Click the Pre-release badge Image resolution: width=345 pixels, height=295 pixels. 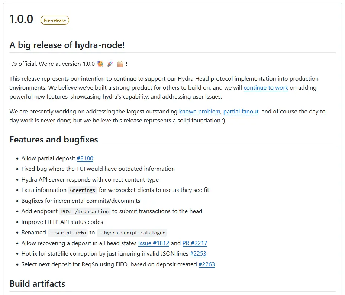(55, 20)
